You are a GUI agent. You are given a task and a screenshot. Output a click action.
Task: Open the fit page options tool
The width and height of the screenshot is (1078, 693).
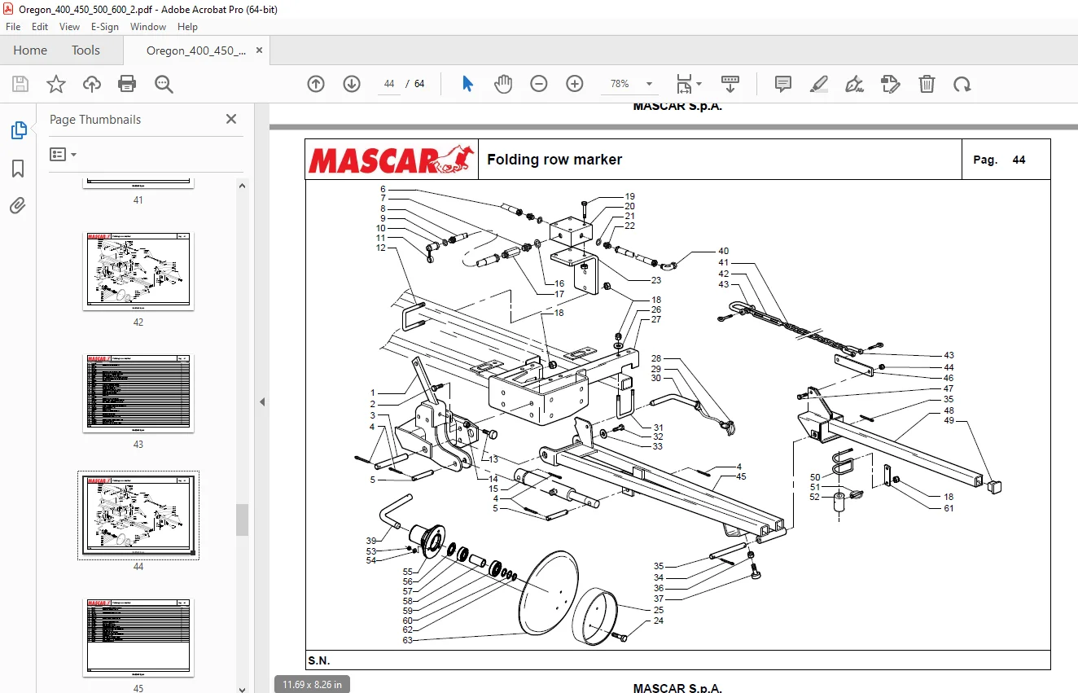689,84
